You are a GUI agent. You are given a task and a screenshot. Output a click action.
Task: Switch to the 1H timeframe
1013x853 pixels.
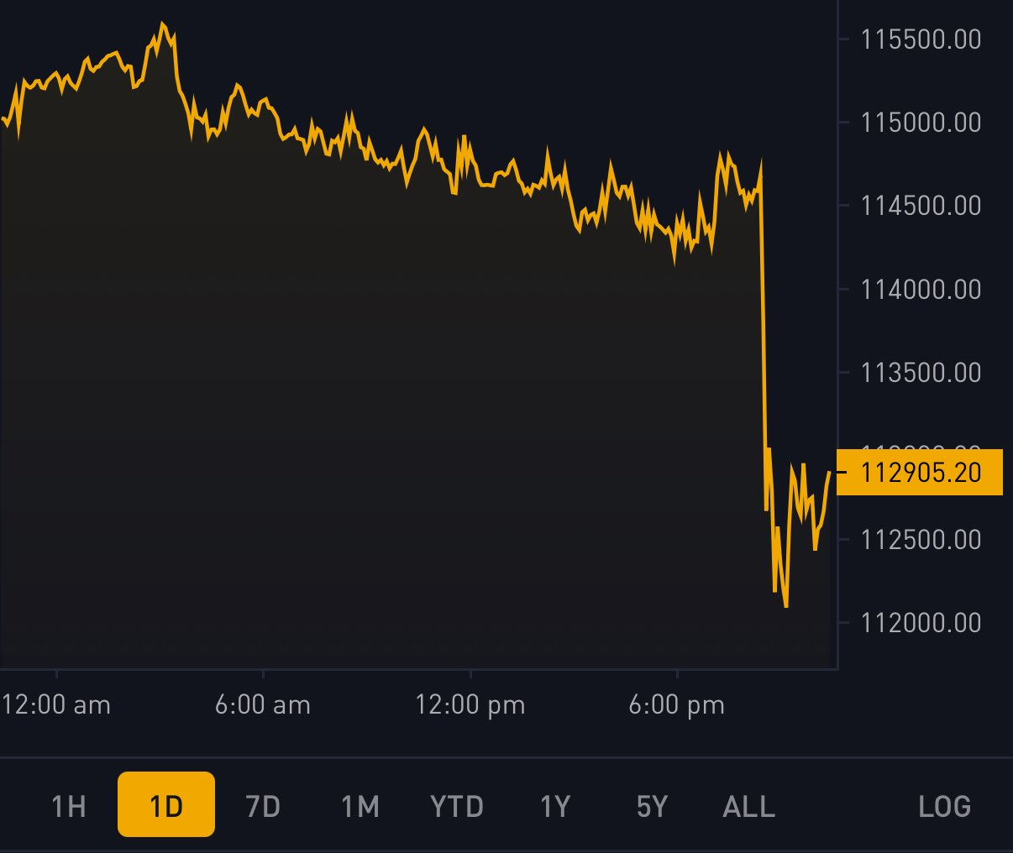tap(68, 806)
